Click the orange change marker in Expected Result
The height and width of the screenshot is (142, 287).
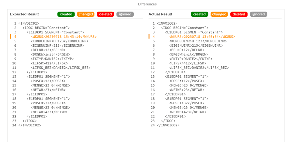pos(11,37)
